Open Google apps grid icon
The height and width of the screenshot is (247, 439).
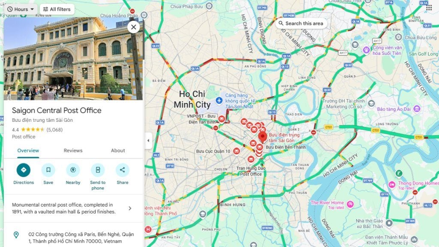coord(429,8)
